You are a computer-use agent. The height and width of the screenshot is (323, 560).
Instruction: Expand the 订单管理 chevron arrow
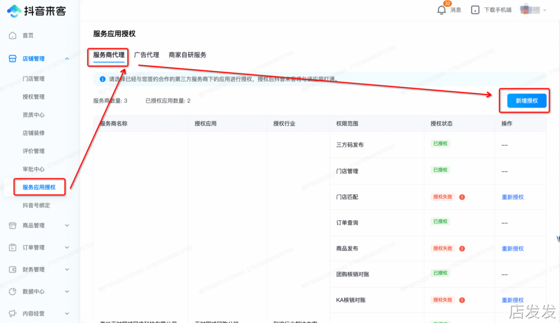tap(67, 248)
